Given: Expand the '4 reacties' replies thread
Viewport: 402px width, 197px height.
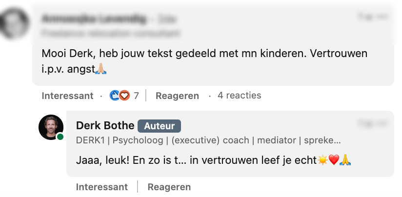Looking at the screenshot, I should 239,96.
